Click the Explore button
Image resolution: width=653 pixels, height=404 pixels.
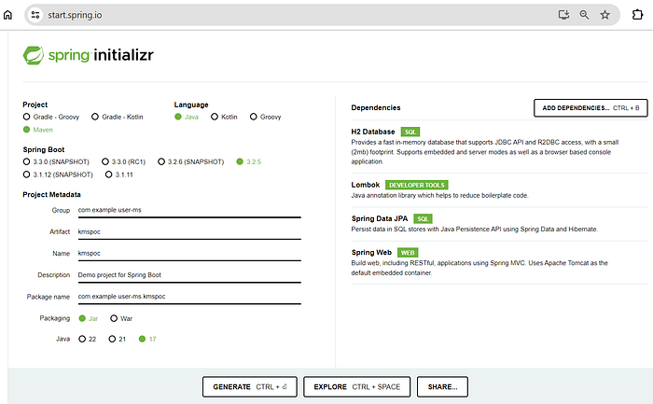tap(357, 387)
